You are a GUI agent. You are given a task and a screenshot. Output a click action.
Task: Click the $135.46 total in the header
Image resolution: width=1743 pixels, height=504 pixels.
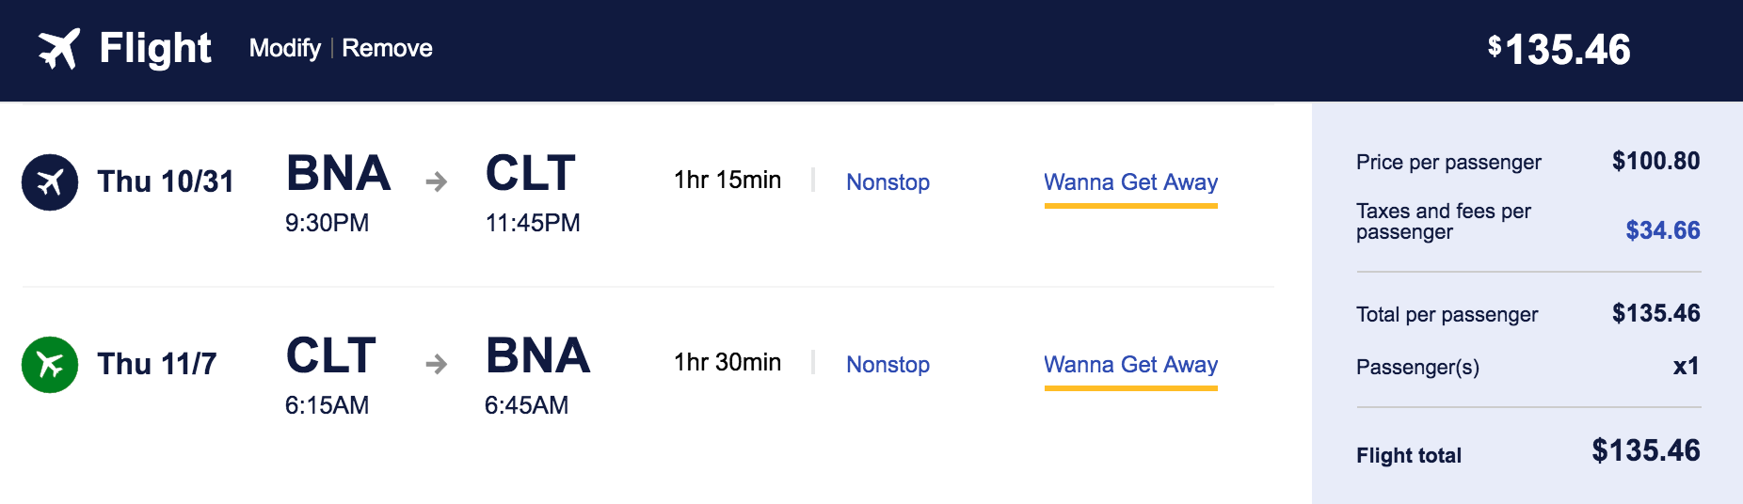1559,49
